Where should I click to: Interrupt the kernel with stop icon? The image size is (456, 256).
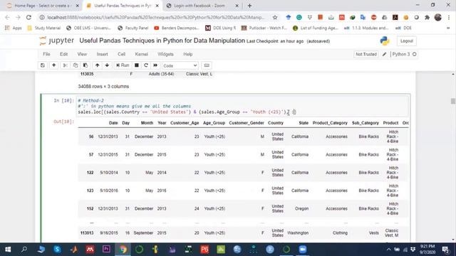pyautogui.click(x=136, y=65)
